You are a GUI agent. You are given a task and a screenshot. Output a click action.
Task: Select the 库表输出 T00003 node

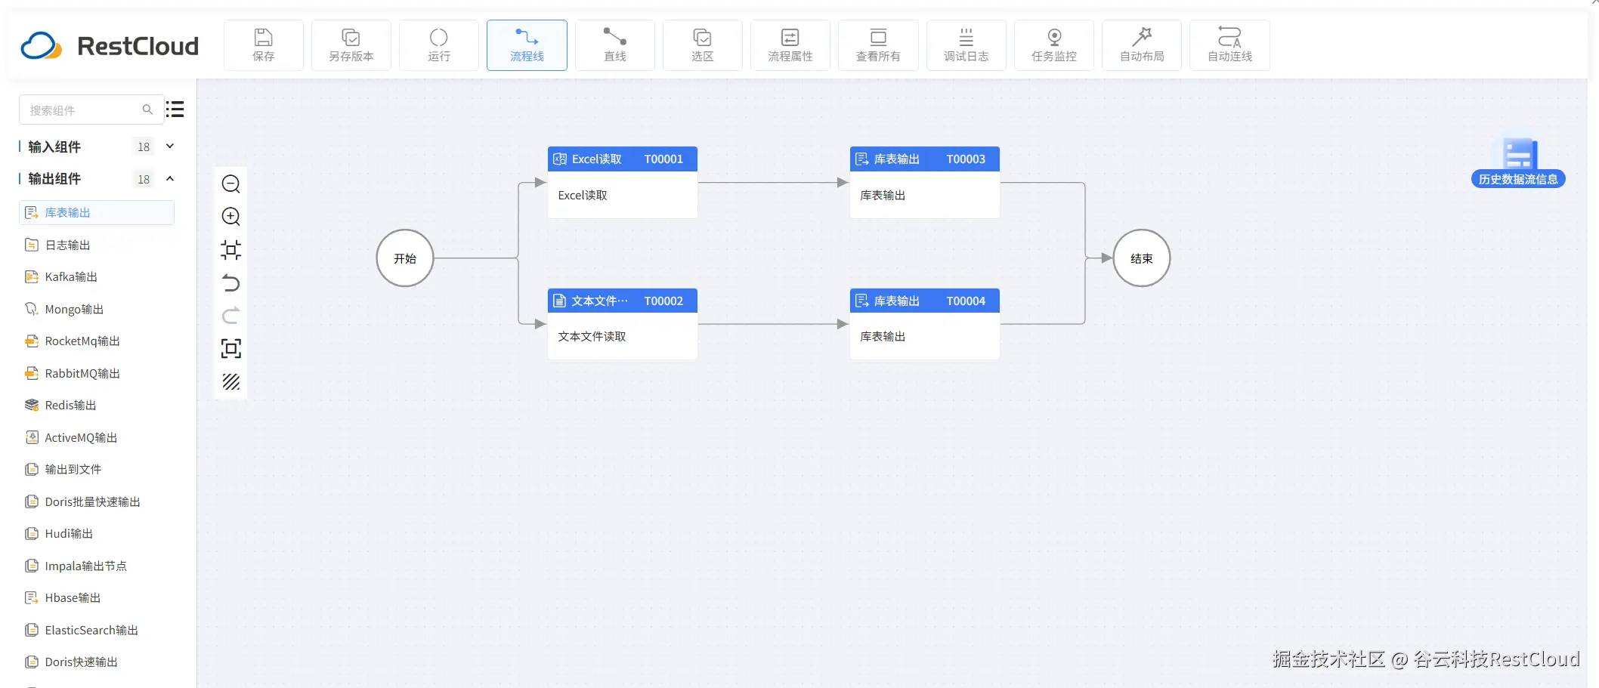(x=925, y=183)
